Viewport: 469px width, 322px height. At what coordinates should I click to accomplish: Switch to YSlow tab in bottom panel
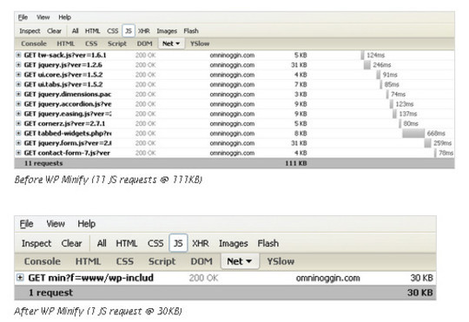[x=281, y=261]
